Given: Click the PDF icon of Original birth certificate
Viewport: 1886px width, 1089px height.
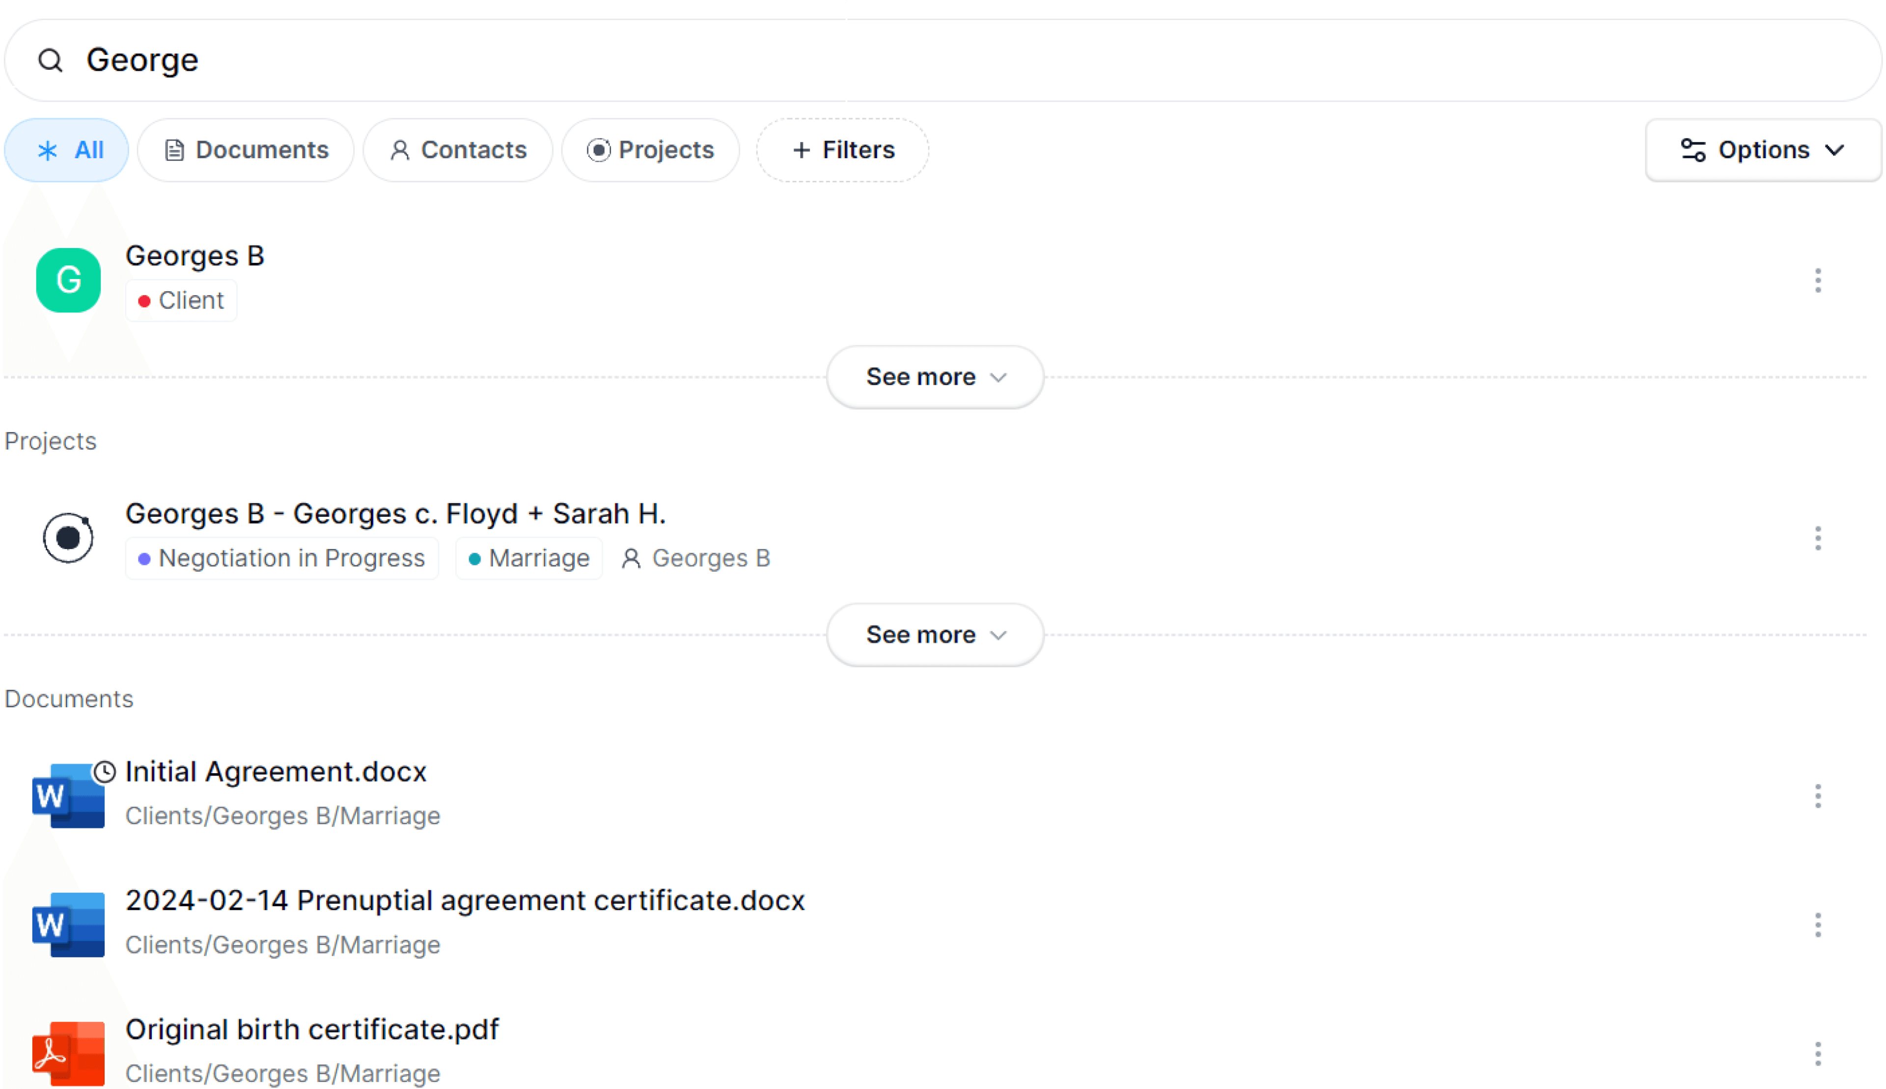Looking at the screenshot, I should click(68, 1053).
